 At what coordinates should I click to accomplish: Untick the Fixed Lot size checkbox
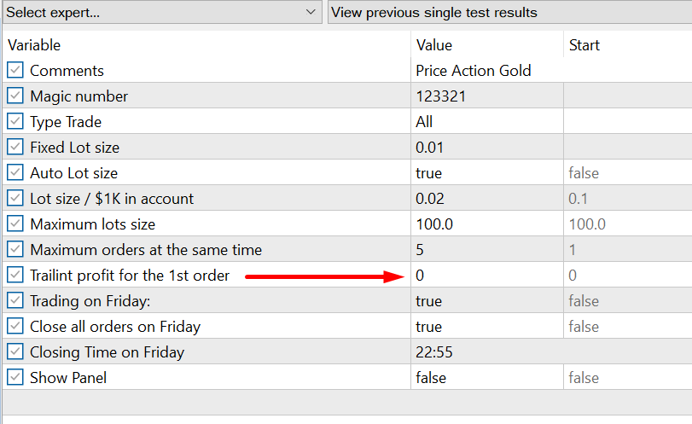[15, 148]
